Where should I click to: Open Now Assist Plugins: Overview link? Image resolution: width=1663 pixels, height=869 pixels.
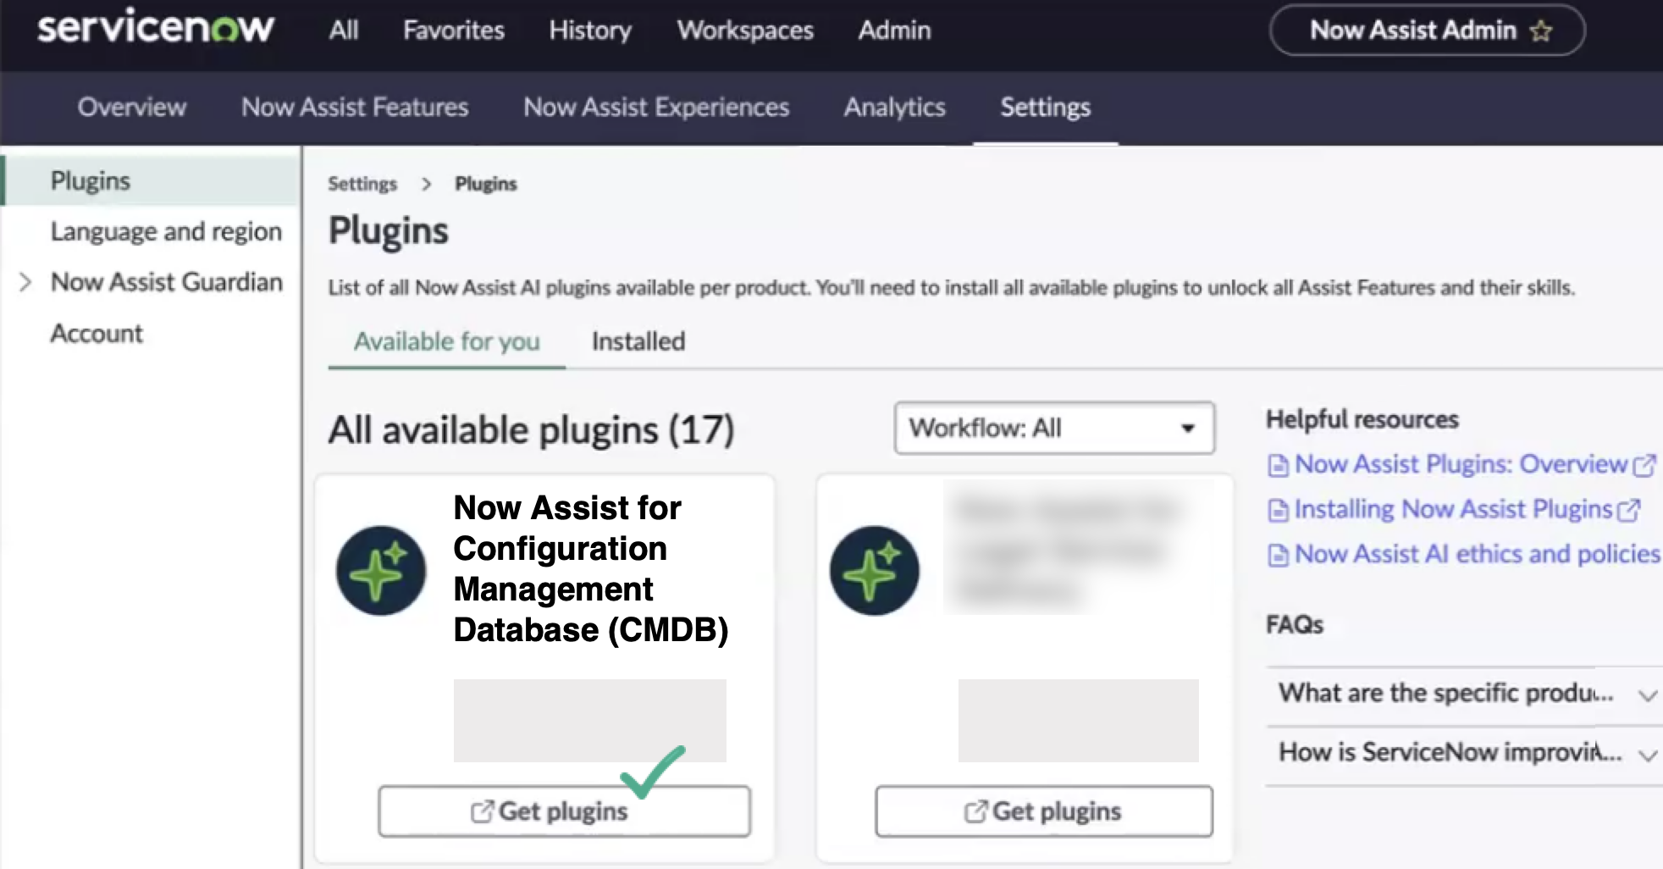(x=1461, y=464)
